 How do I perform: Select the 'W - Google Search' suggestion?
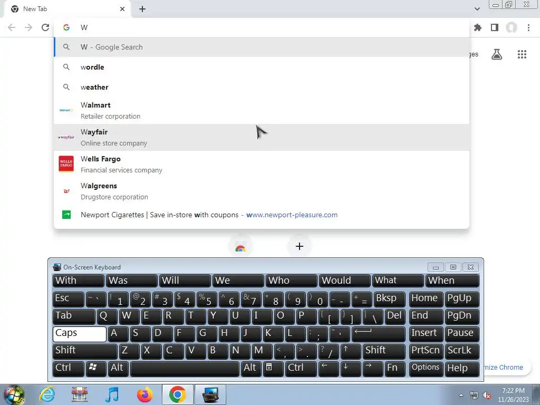tap(262, 47)
